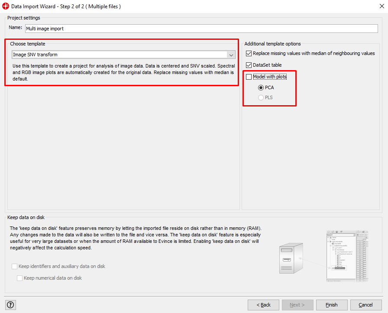Tick Keep numerical data on disk

20,278
